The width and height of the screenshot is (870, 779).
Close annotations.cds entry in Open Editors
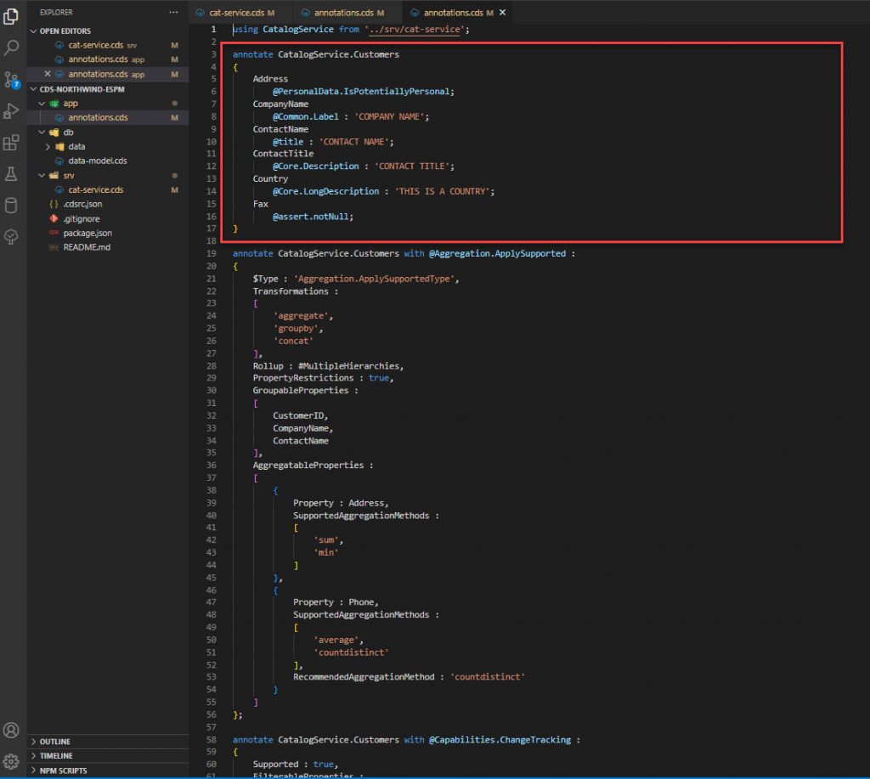[x=48, y=74]
